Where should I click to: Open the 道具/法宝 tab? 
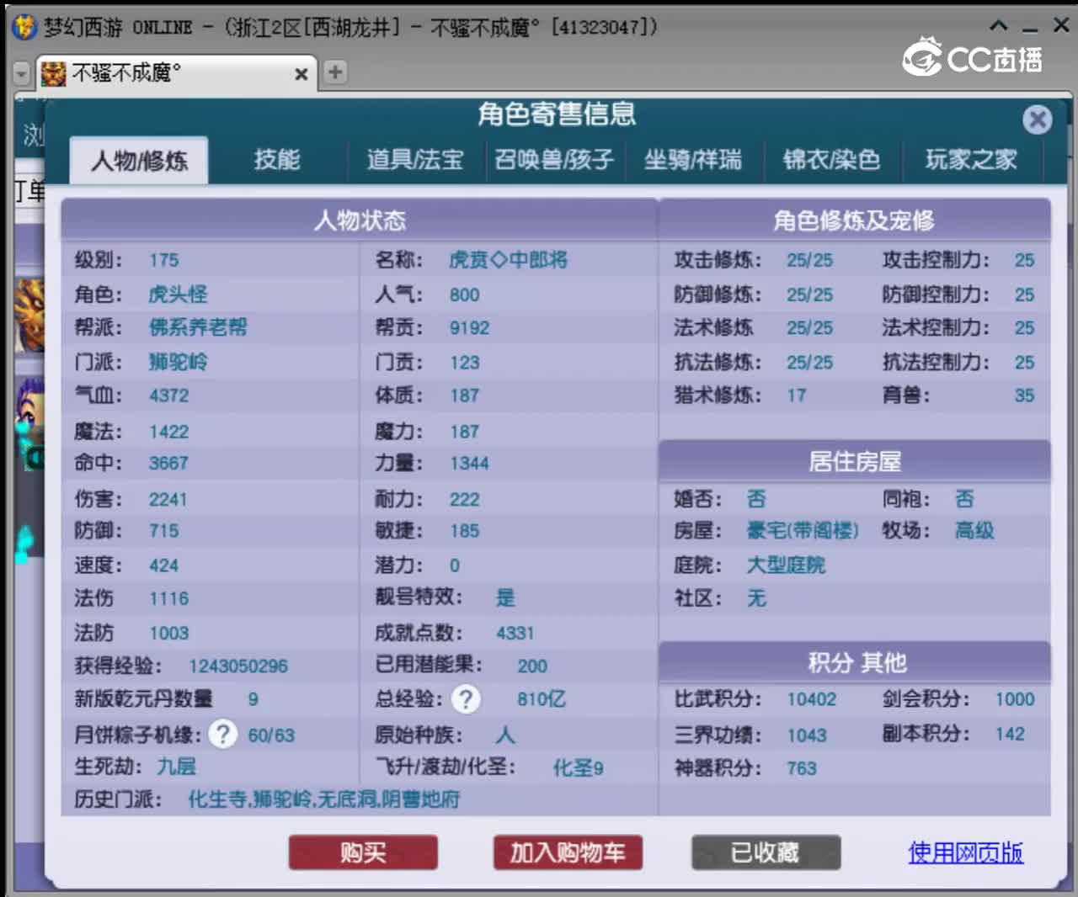tap(415, 159)
